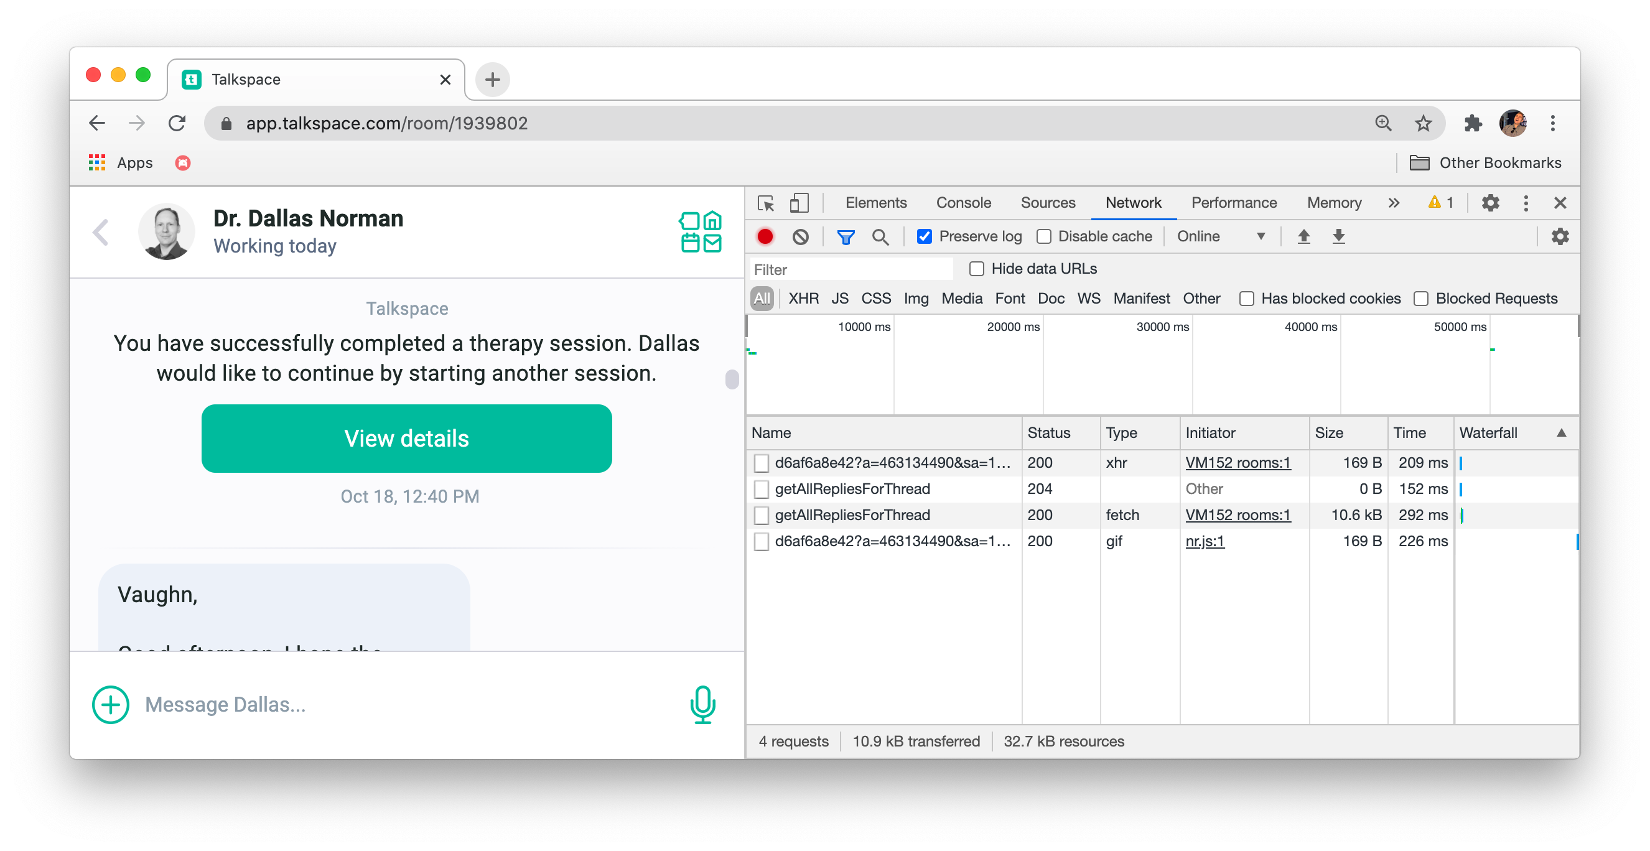
Task: Sort by the Waterfall column arrow
Action: click(x=1562, y=433)
